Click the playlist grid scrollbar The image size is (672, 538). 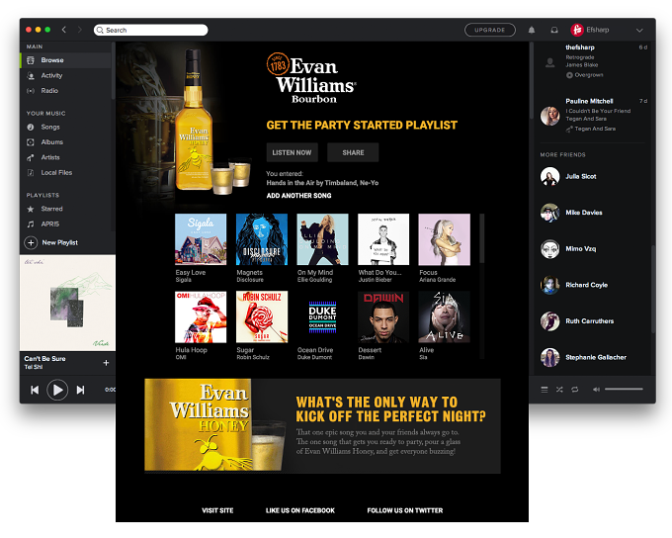point(481,238)
